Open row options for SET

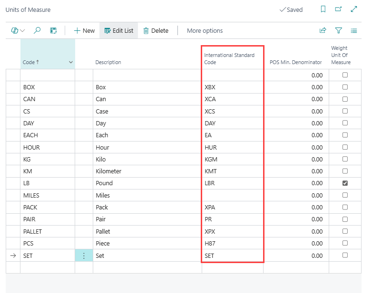84,255
